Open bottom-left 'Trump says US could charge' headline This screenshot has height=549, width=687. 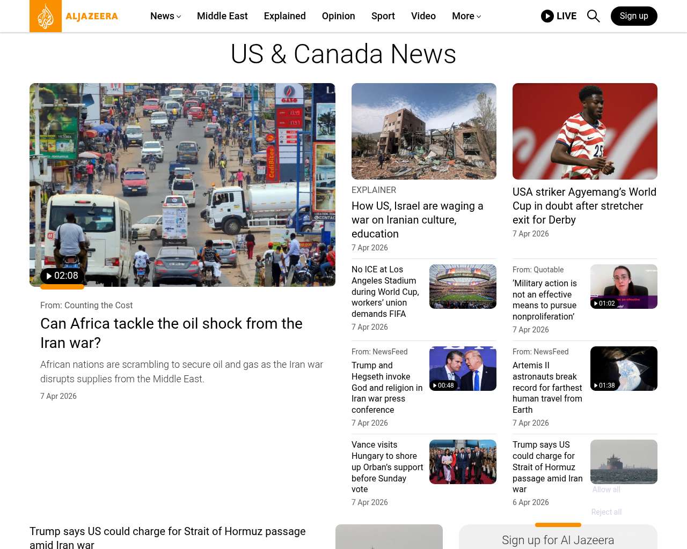[167, 538]
